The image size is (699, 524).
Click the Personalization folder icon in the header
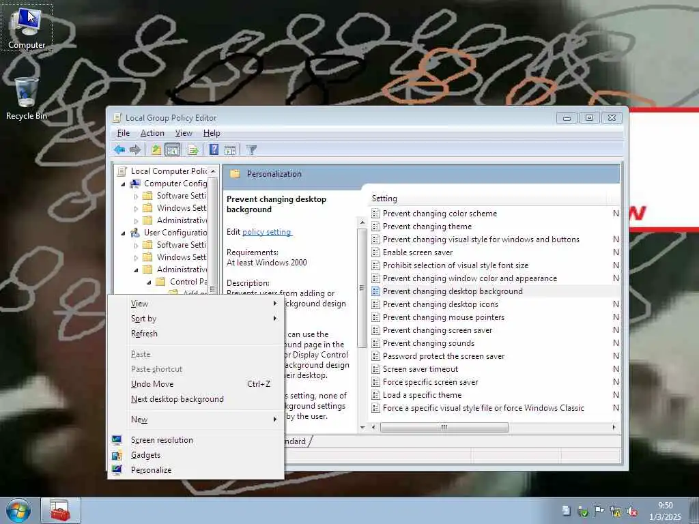coord(235,174)
